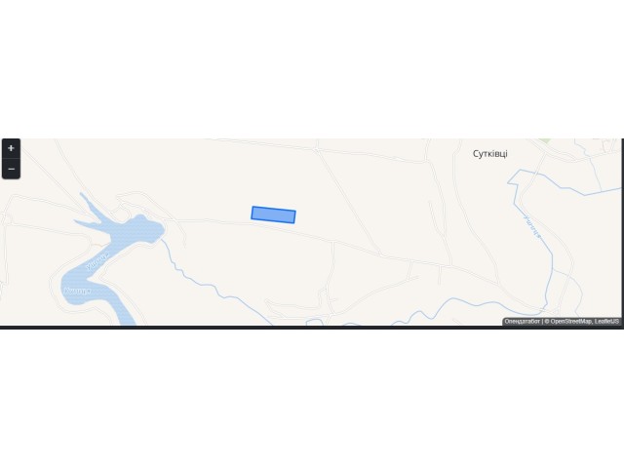Viewport: 624px width, 468px height.
Task: Click the diagonal river name inside the reservoir
Action: (97, 261)
